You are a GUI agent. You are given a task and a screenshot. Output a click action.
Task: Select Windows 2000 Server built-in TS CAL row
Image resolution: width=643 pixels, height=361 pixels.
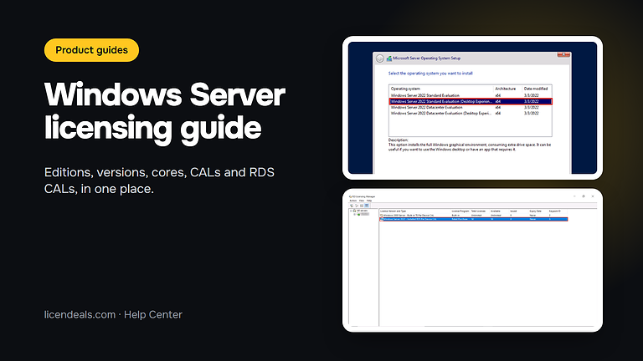(x=474, y=215)
